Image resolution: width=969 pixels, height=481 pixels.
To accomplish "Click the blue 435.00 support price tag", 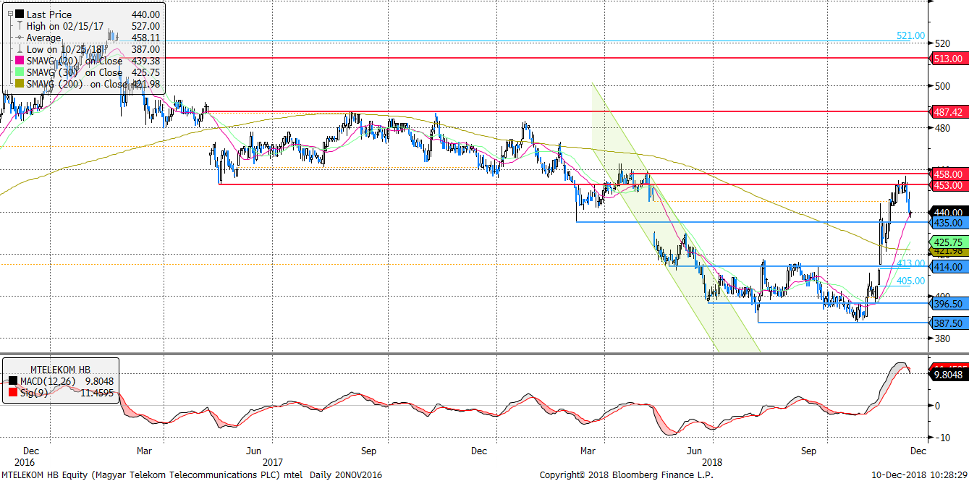I will coord(948,223).
